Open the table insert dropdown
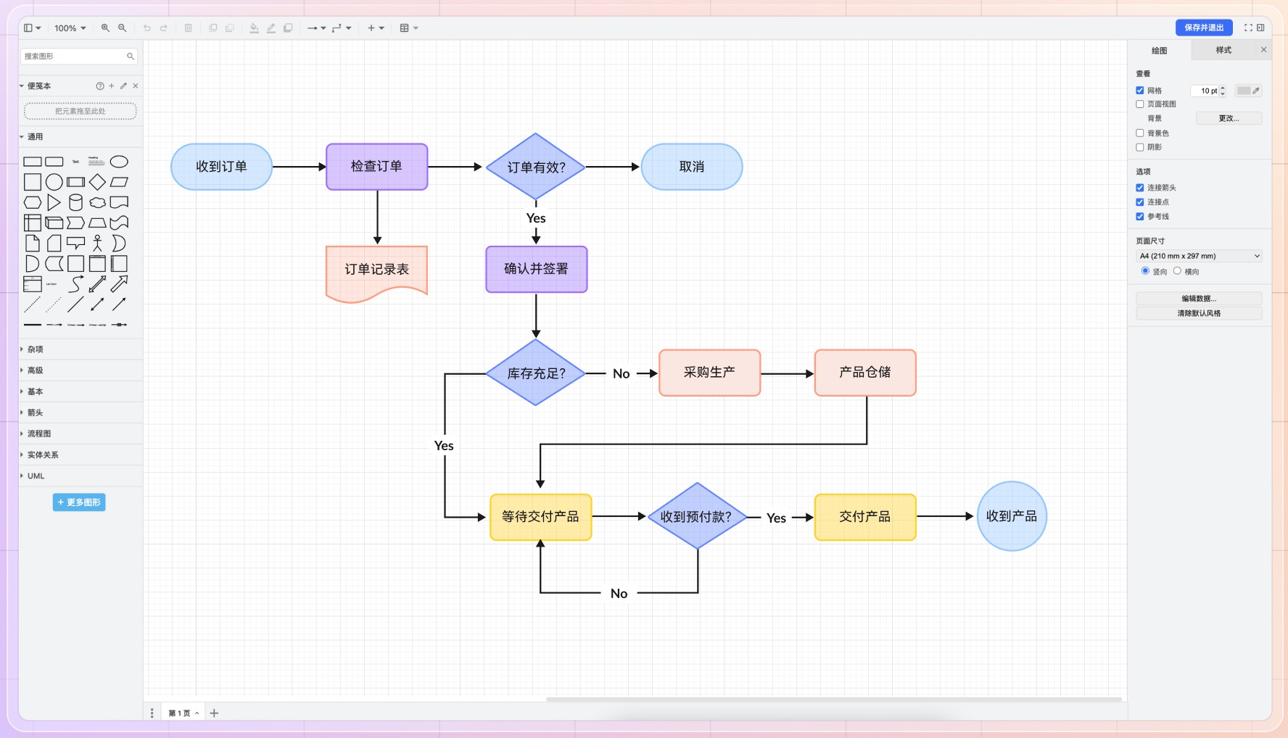This screenshot has height=738, width=1288. coord(409,28)
